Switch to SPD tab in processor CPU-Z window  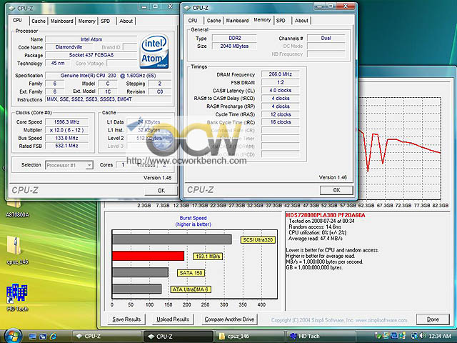coord(105,21)
